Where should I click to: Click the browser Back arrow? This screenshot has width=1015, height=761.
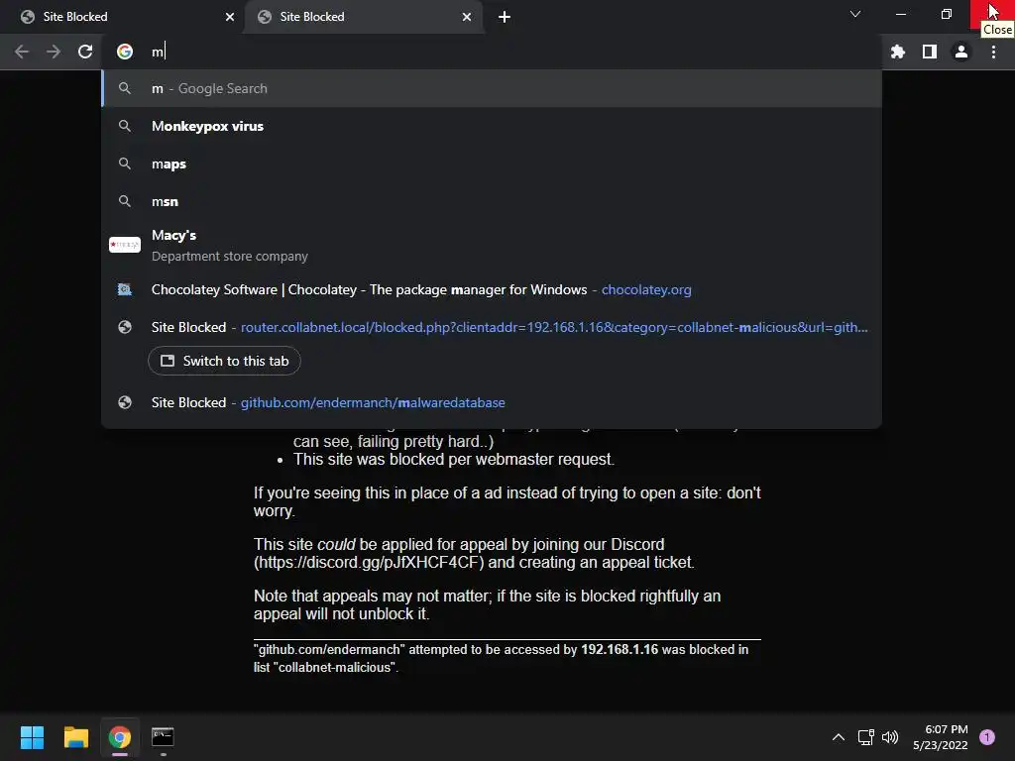point(22,52)
